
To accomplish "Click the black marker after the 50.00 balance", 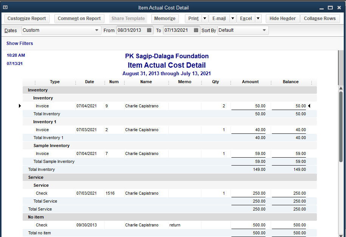I will point(309,106).
